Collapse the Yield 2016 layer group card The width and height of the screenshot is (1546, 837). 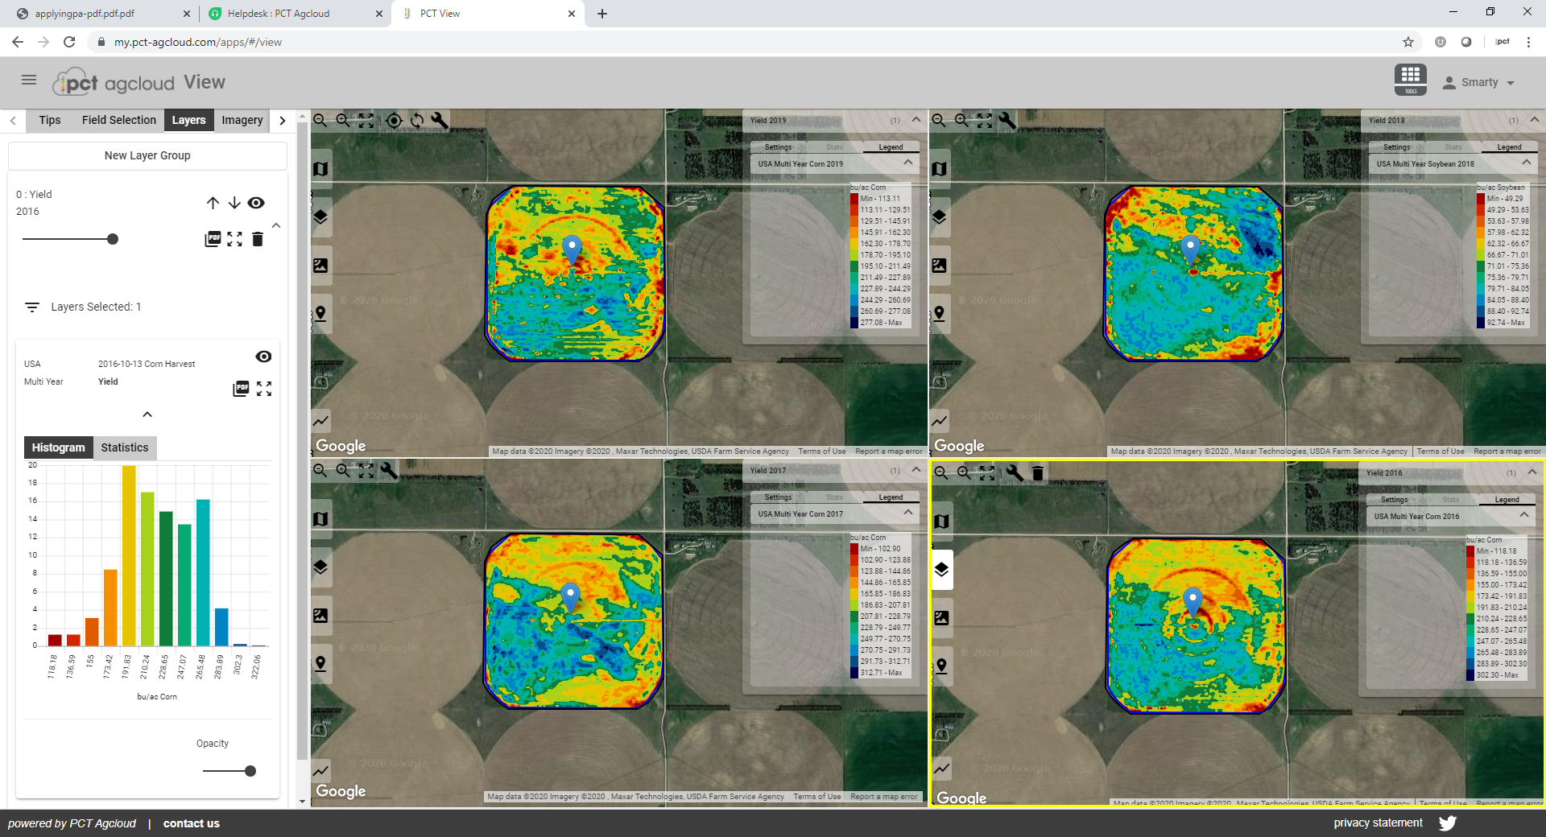(x=276, y=226)
